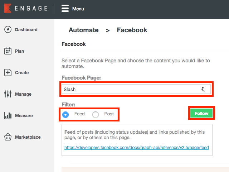The width and height of the screenshot is (229, 172).
Task: Click the 'Filter:' label
Action: [x=68, y=105]
